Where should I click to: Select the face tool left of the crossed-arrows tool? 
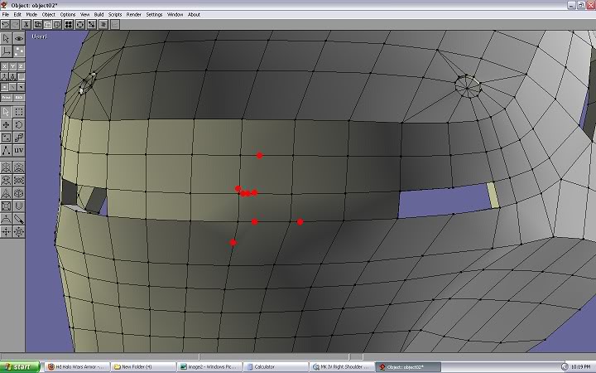click(x=6, y=180)
